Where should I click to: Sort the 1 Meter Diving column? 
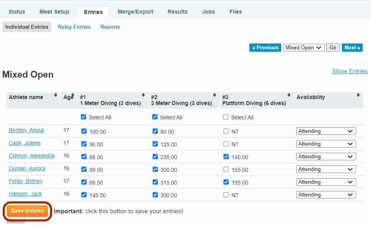[x=143, y=95]
